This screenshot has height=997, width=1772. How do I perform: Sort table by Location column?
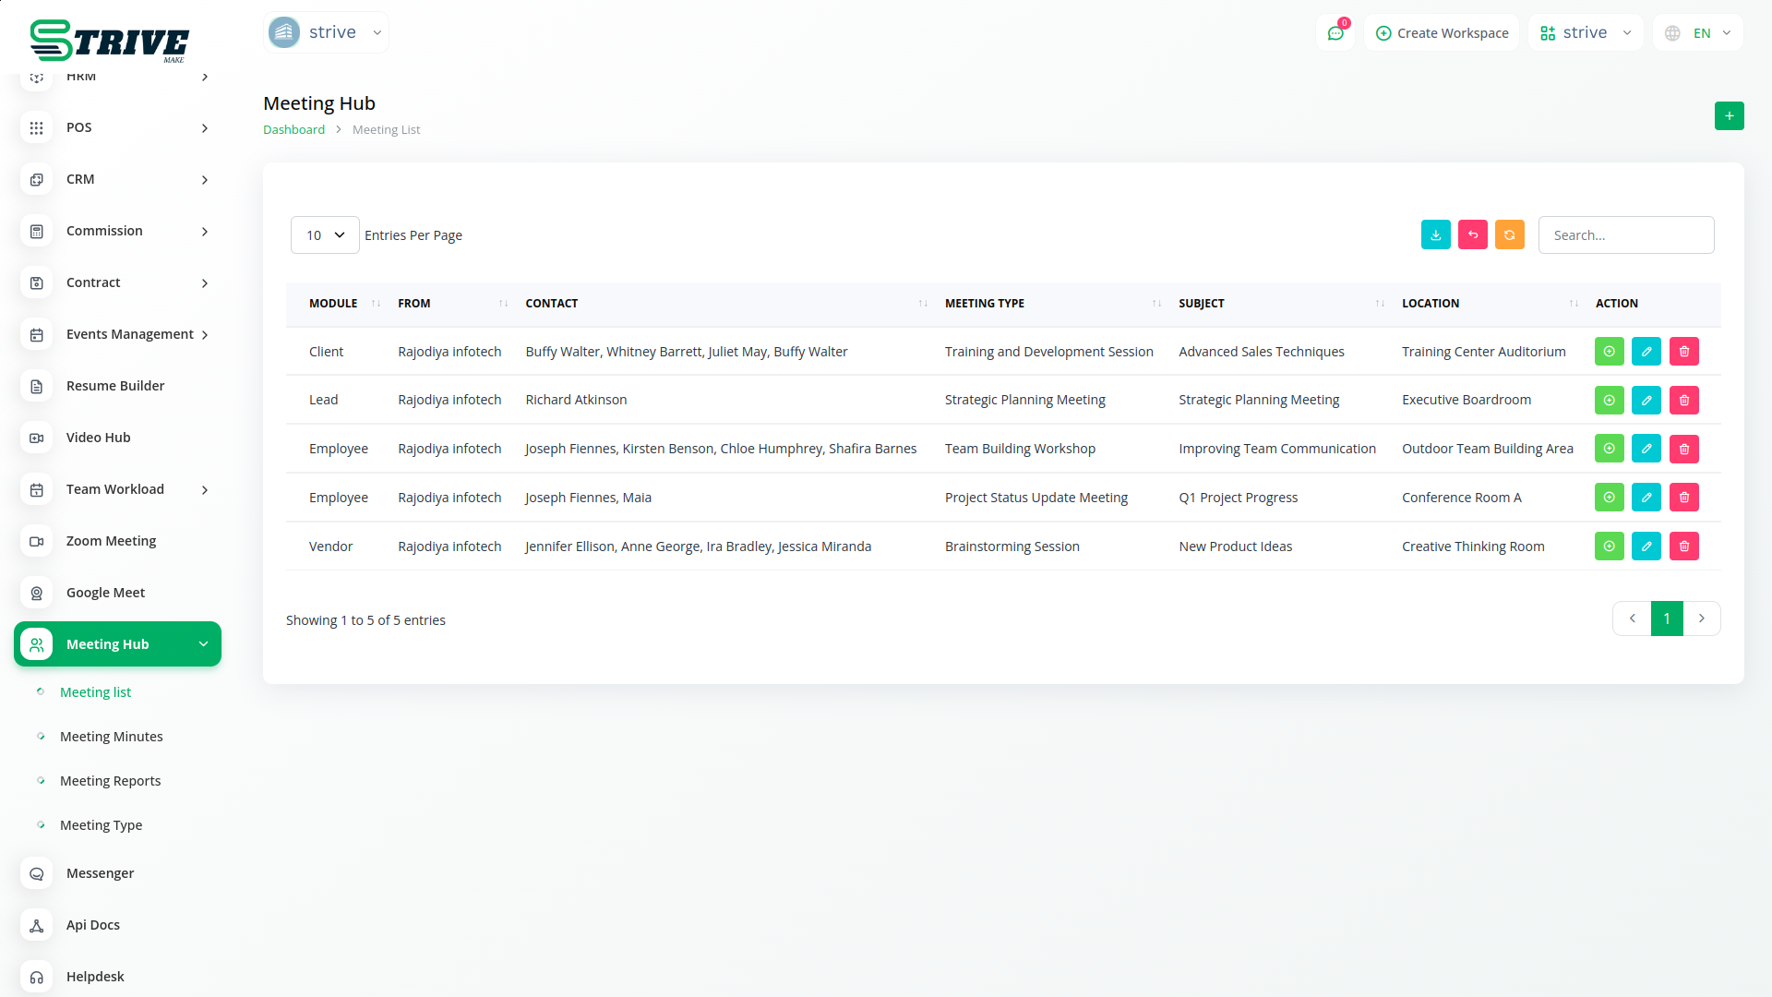(1430, 304)
